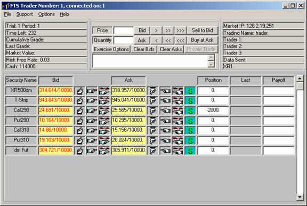Click the plain right-pointing hand in the Call310 row

92,131
